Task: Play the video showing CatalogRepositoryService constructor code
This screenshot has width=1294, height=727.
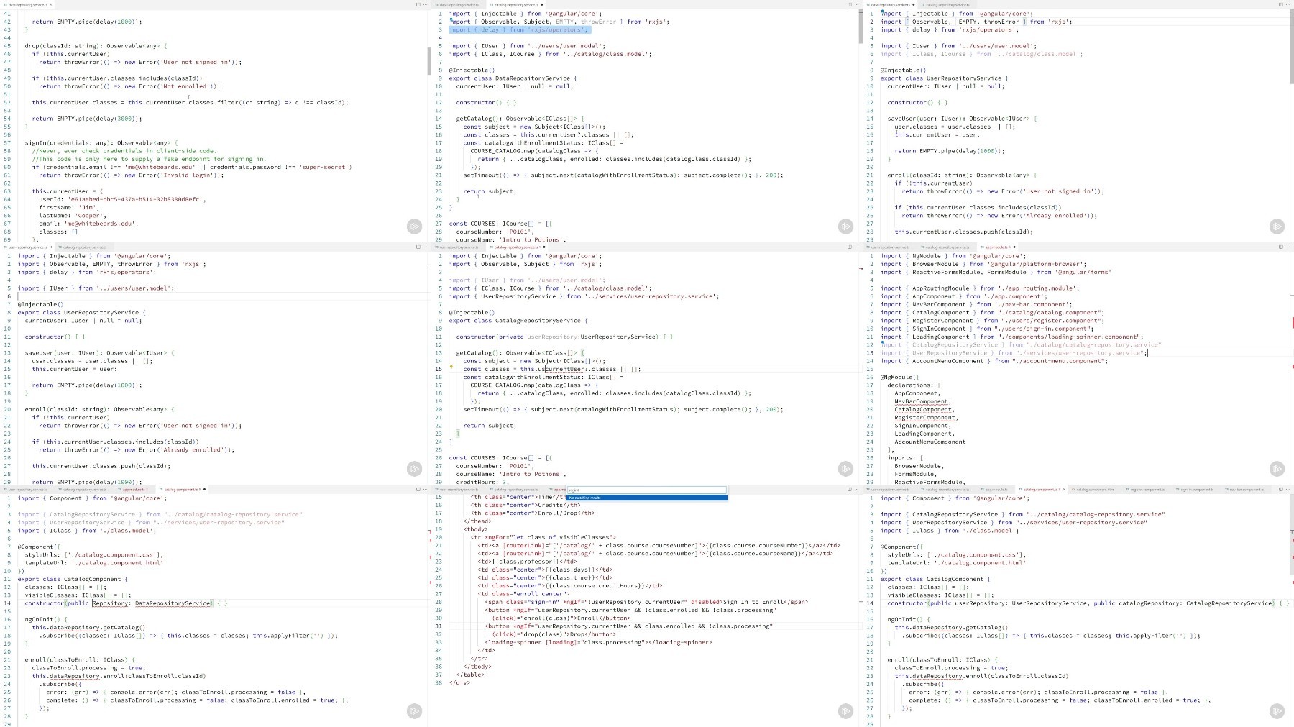Action: click(x=846, y=469)
